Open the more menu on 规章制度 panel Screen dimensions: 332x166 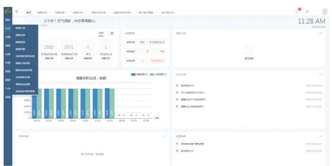[321, 136]
